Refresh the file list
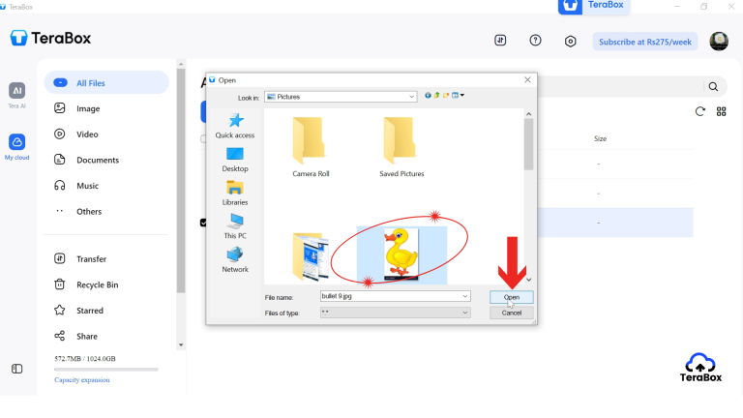 point(699,111)
